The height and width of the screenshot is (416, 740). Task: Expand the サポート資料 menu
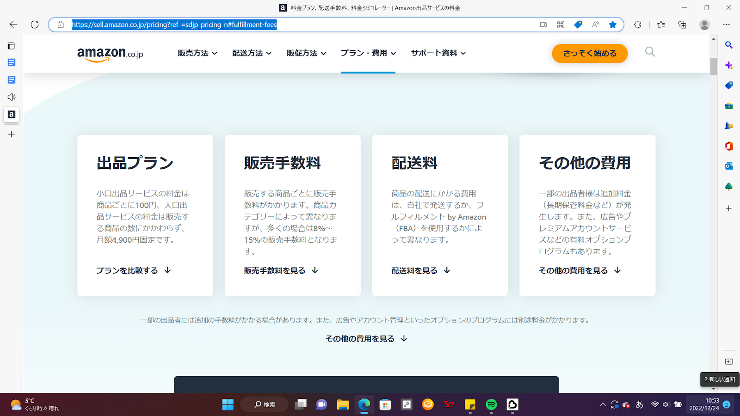coord(438,53)
